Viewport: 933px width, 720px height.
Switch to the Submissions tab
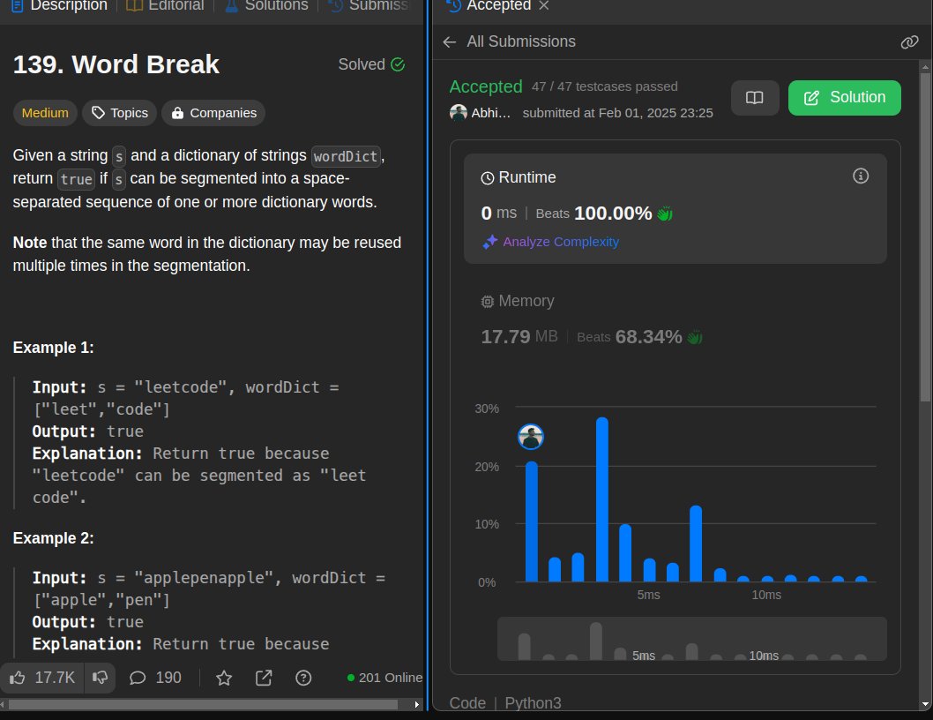tap(369, 6)
